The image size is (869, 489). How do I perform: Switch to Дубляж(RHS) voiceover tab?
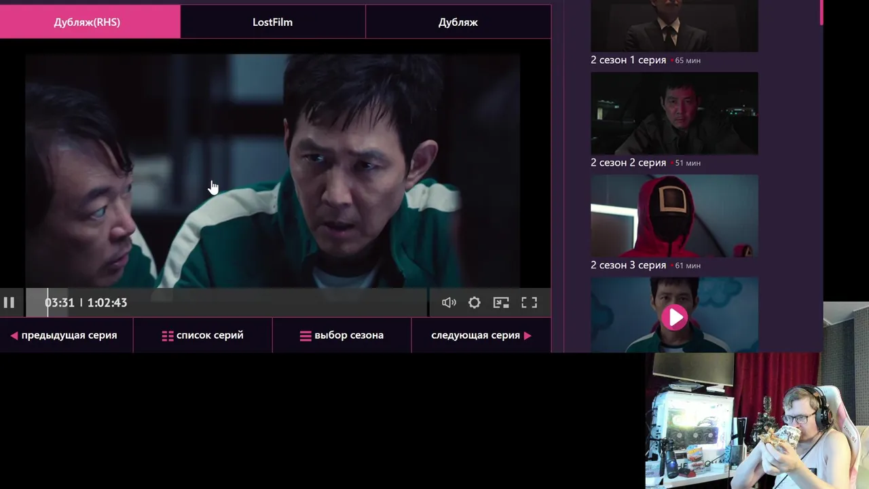coord(90,22)
